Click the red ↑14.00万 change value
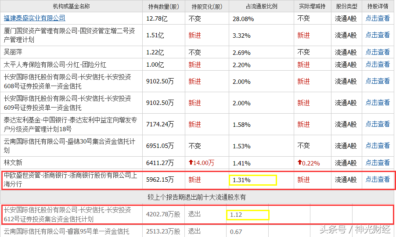Viewport: 396px width, 237px height. pyautogui.click(x=201, y=163)
